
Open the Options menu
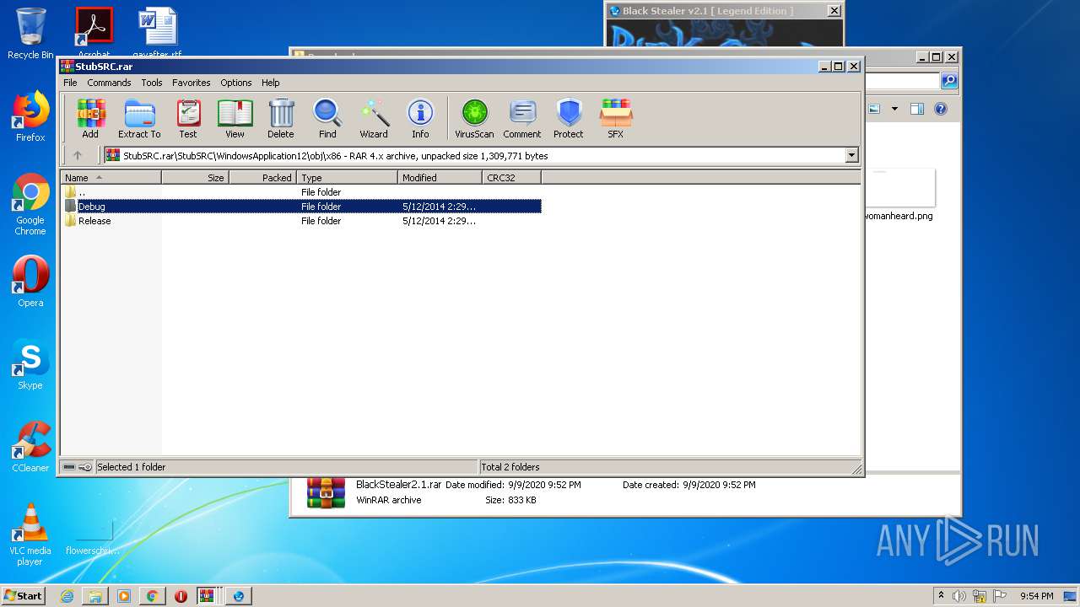tap(236, 83)
